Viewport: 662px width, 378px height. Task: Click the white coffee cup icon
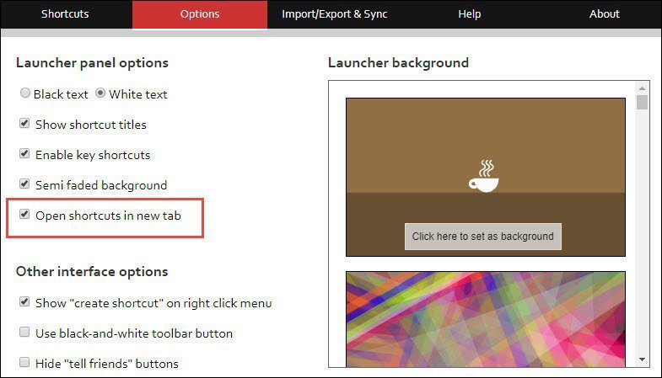(x=484, y=176)
